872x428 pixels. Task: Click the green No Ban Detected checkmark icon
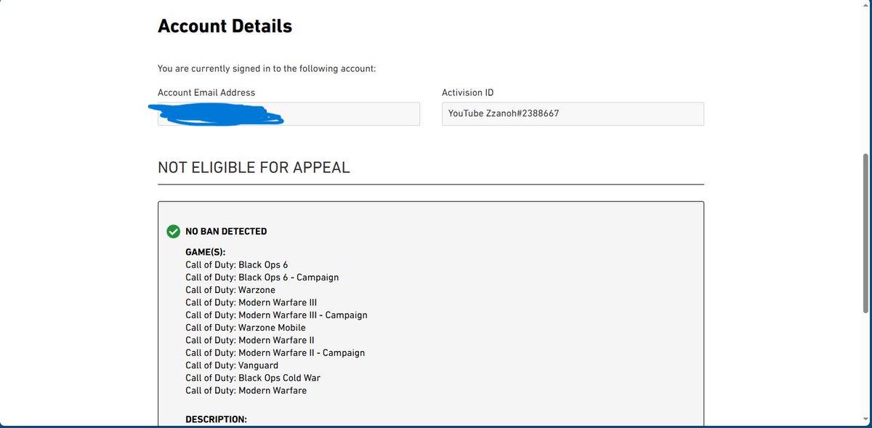[173, 232]
